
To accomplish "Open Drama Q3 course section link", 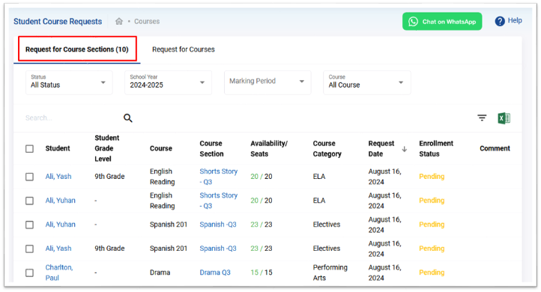I will coord(215,273).
